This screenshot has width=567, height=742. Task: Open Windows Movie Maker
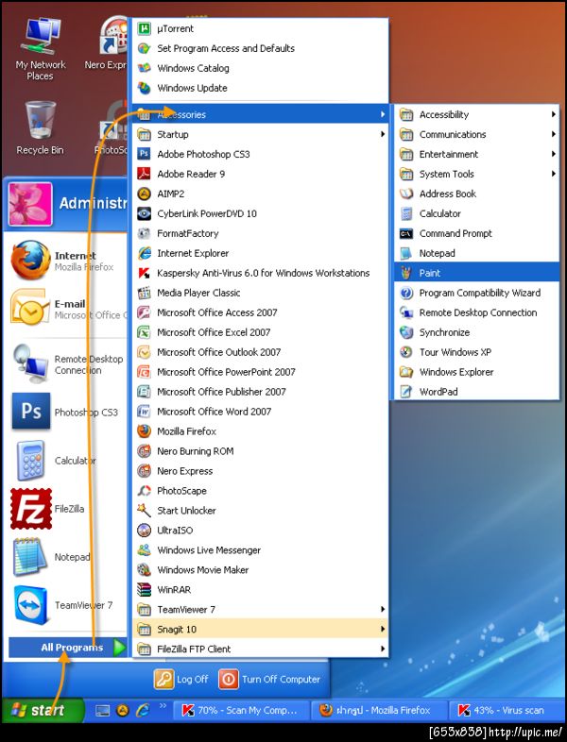click(260, 570)
